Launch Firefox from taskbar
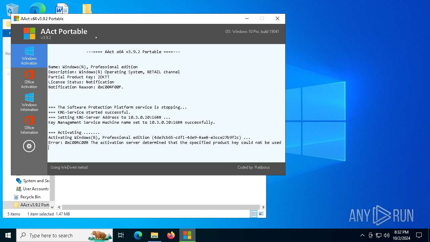The height and width of the screenshot is (242, 430). (171, 235)
